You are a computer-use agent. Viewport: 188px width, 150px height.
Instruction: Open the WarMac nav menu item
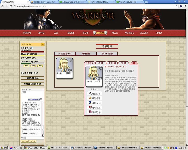click(129, 33)
